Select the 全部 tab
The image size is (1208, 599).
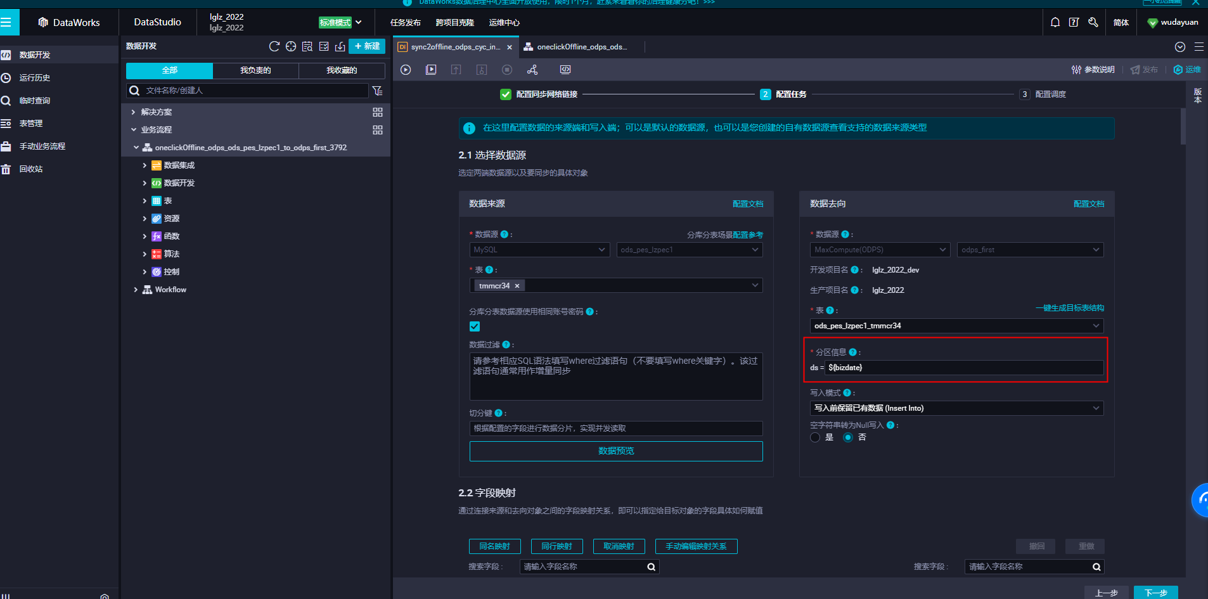click(x=169, y=70)
